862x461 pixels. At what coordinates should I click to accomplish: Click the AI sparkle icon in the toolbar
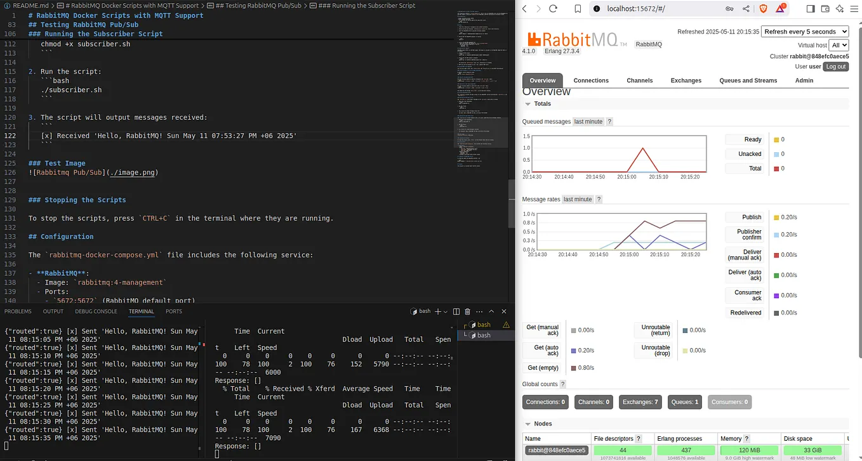coord(840,8)
